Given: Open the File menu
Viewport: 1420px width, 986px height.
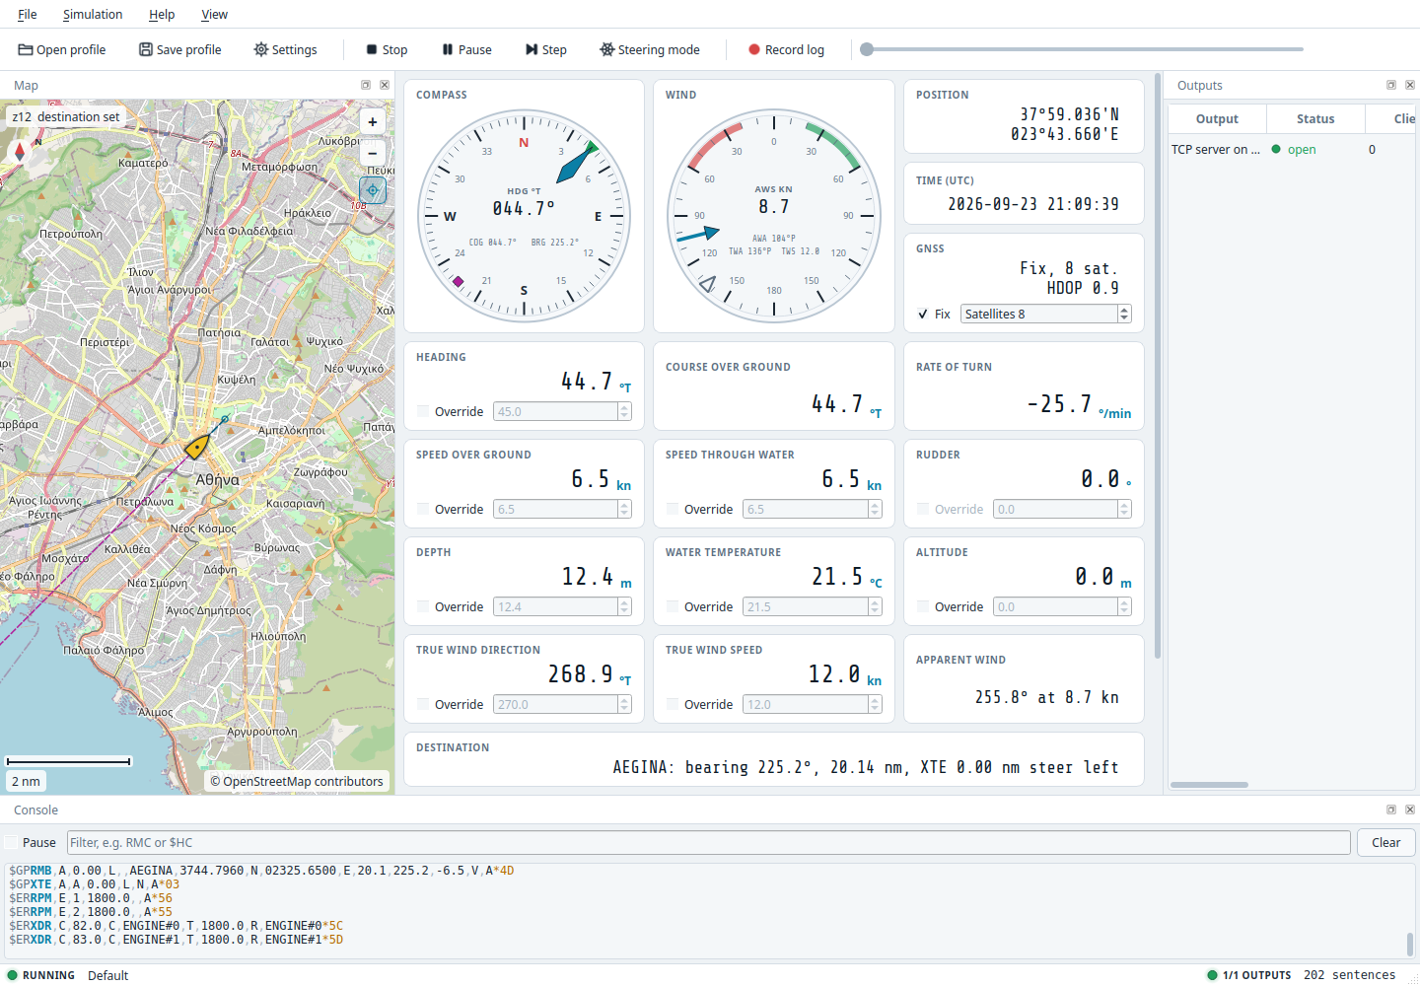Looking at the screenshot, I should 28,14.
